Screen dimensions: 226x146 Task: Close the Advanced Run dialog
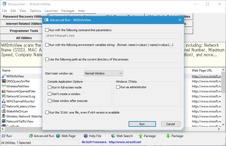(180, 20)
